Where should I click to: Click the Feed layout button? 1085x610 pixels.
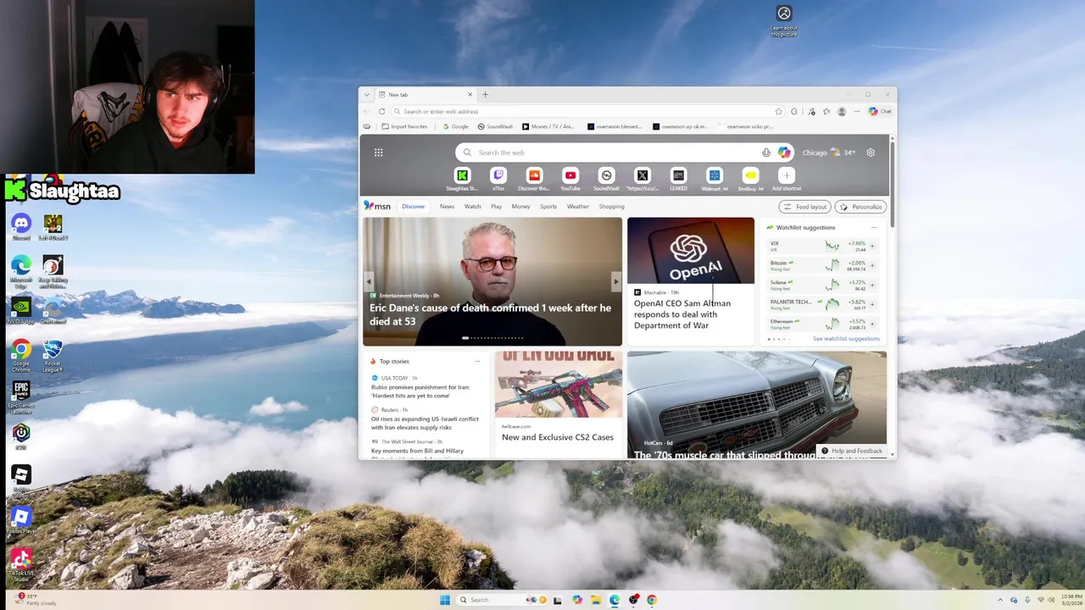[x=805, y=207]
